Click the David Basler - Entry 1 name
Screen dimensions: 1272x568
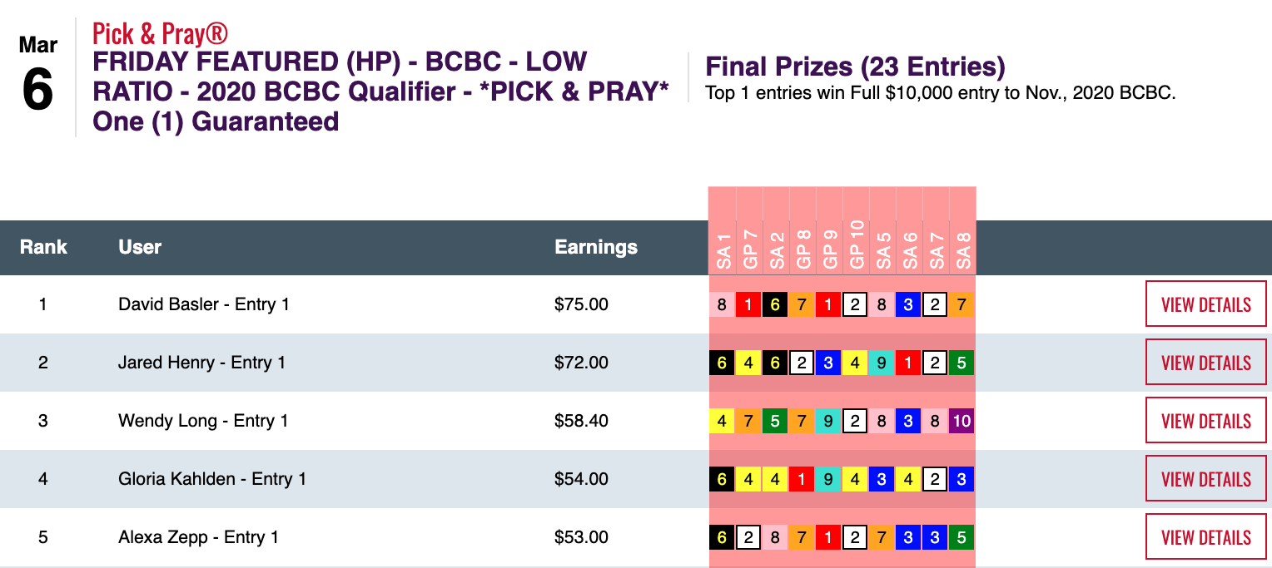click(204, 304)
